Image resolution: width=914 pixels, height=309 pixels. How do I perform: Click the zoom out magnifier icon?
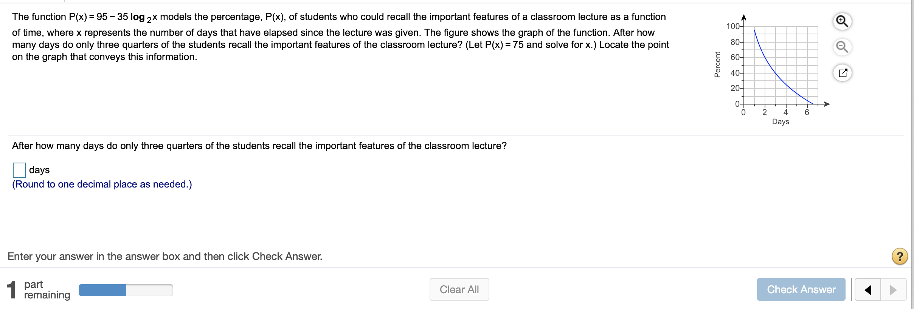842,47
